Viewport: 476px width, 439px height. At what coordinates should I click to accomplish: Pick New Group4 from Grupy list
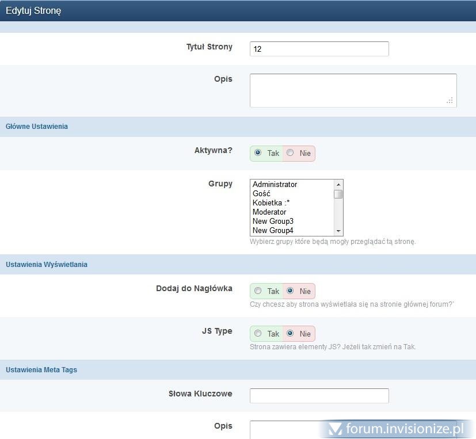(x=273, y=231)
